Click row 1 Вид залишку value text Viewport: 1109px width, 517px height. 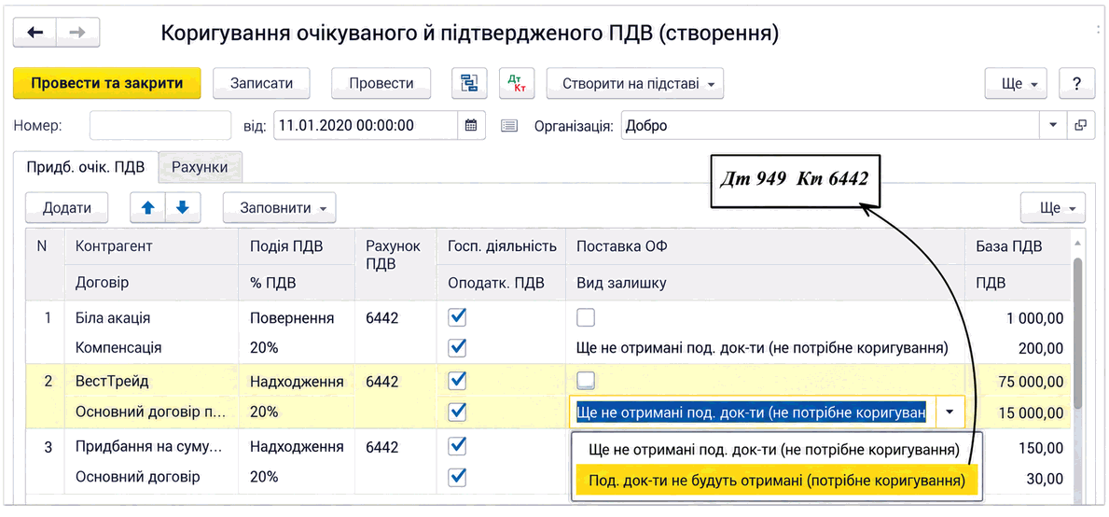[x=762, y=348]
